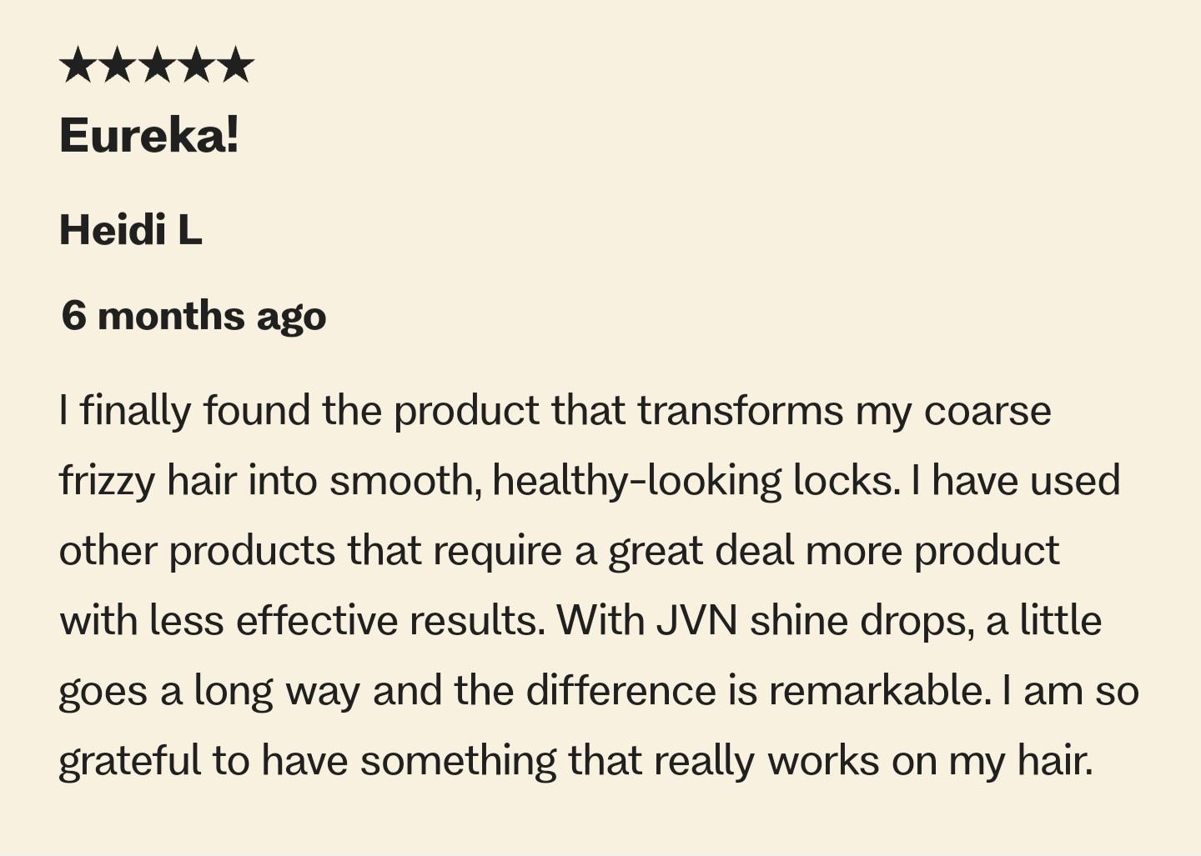The image size is (1201, 856).
Task: Click the word "something" in the last line
Action: coord(458,761)
